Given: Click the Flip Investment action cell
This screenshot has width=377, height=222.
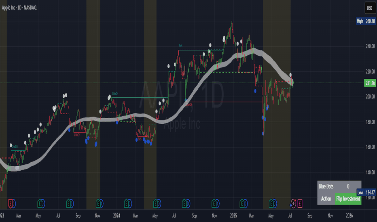Looking at the screenshot, I should (x=348, y=199).
